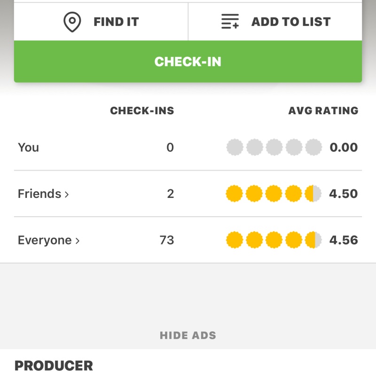Image resolution: width=376 pixels, height=376 pixels.
Task: Select the Everyone 4.56 average rating
Action: 344,240
